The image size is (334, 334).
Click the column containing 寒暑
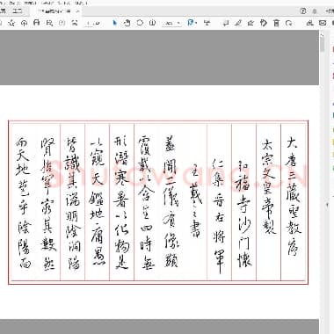pos(121,202)
